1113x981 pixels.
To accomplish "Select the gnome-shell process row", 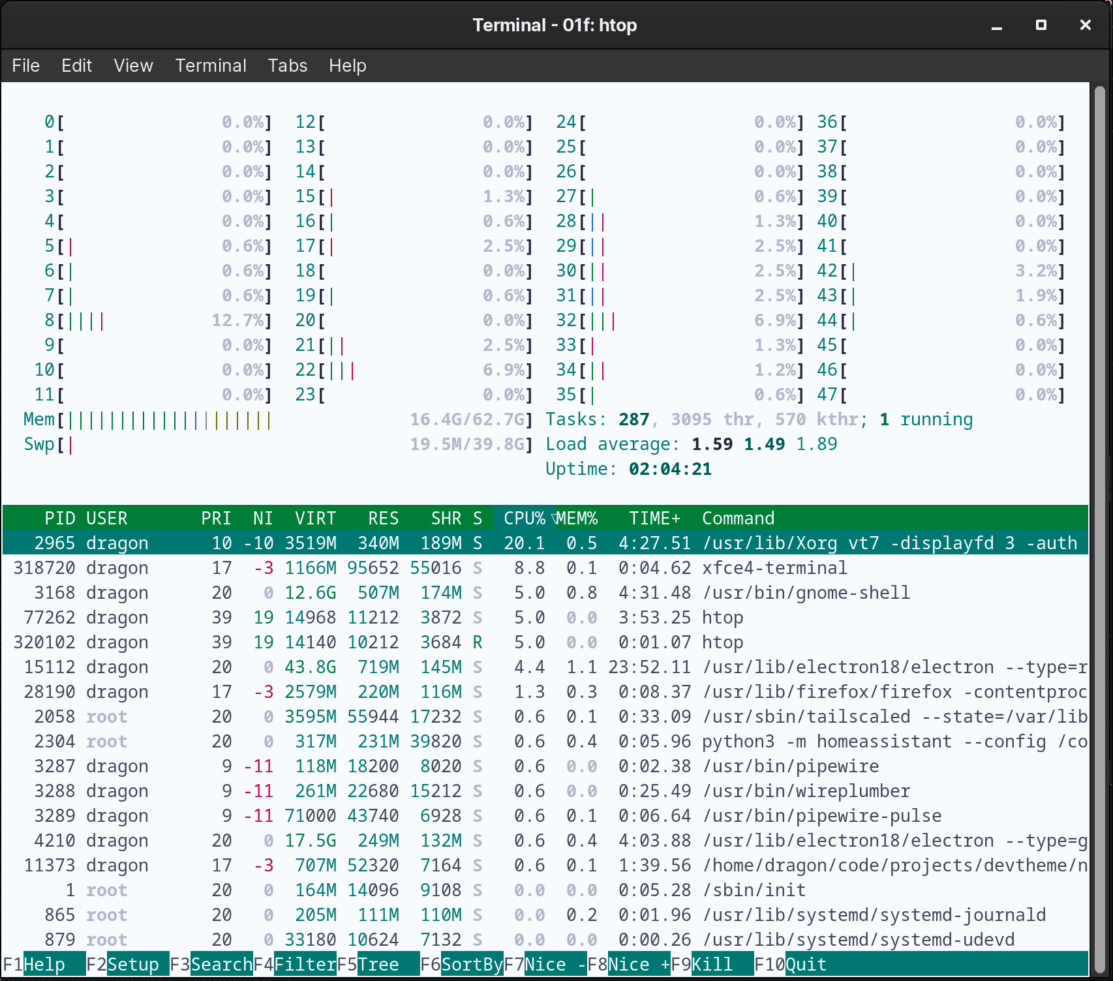I will pos(545,592).
